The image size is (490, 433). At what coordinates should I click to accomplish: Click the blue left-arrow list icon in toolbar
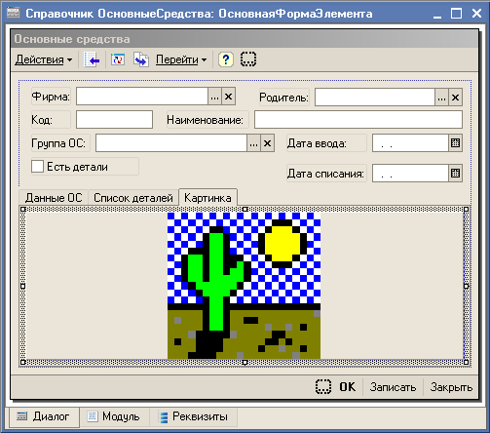click(x=92, y=59)
